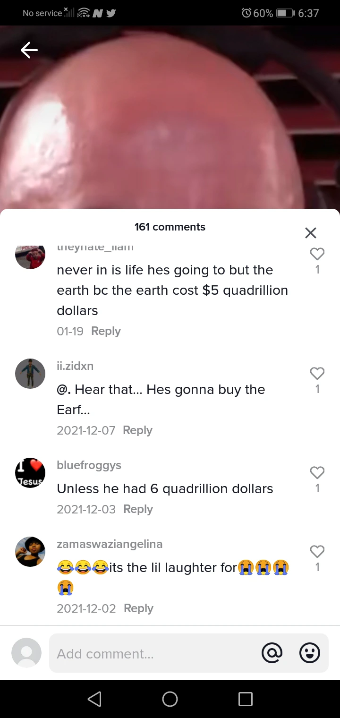
Task: Tap the ii.zidxn username
Action: click(x=75, y=366)
